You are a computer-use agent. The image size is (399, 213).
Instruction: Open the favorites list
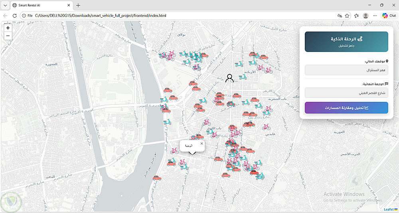(x=356, y=16)
